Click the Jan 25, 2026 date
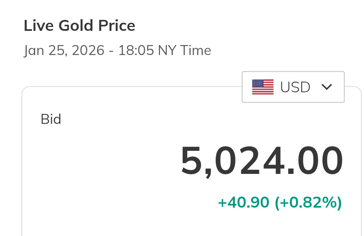This screenshot has height=236, width=364. (x=64, y=50)
